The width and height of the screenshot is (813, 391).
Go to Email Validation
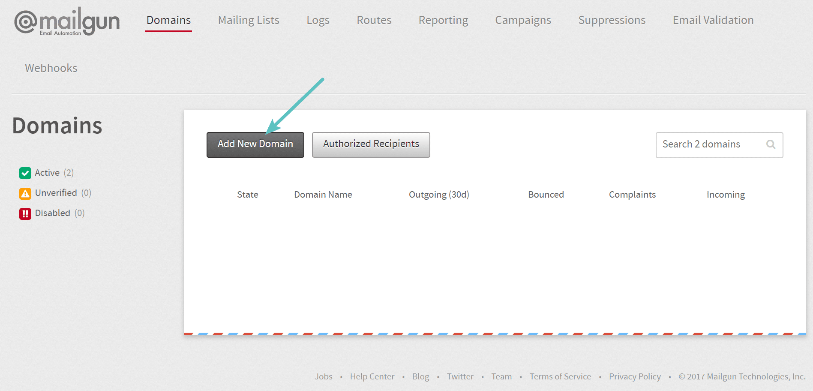713,20
